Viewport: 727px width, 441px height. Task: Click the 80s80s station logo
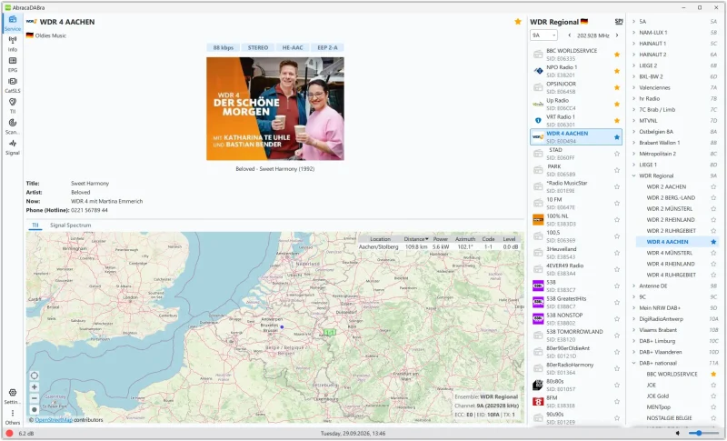[x=538, y=385]
